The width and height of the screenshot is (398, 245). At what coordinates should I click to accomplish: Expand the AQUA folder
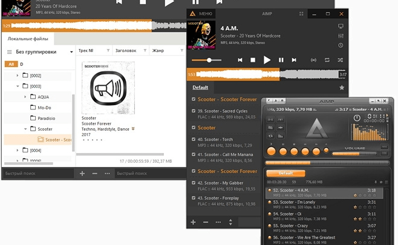[x=25, y=97]
